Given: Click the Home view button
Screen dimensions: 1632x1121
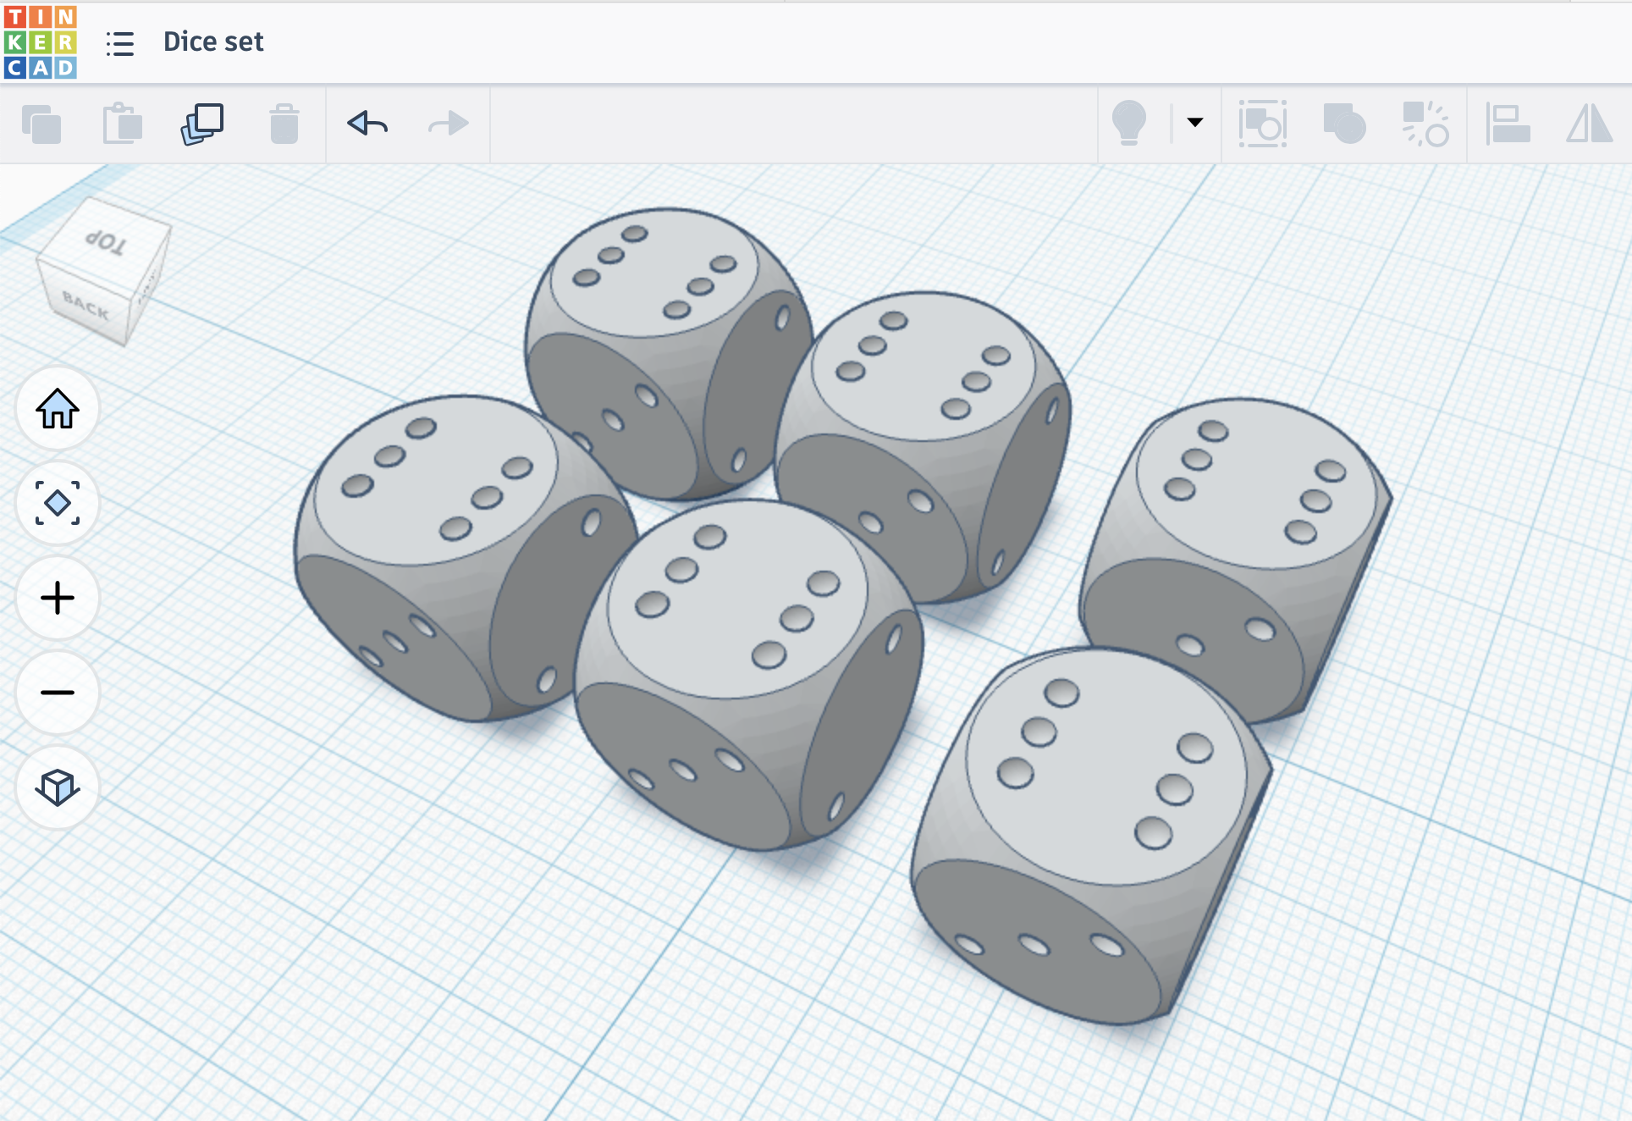Looking at the screenshot, I should click(58, 409).
